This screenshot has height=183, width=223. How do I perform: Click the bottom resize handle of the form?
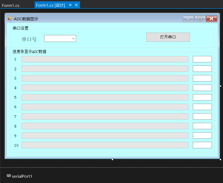click(112, 159)
